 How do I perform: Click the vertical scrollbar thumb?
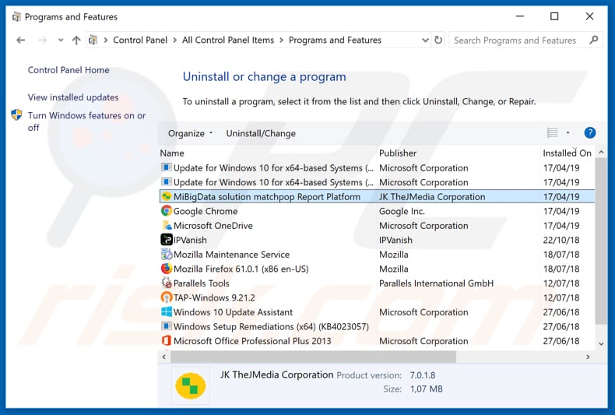click(601, 241)
